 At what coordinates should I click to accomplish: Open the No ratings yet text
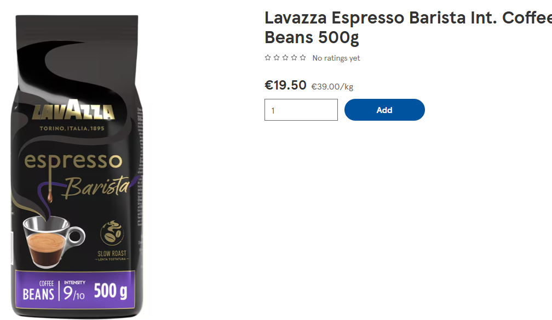tap(336, 58)
